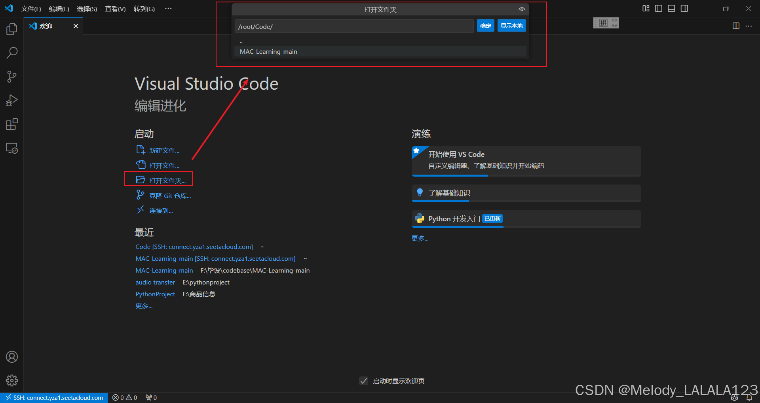
Task: Click the Connect To icon
Action: tap(140, 210)
